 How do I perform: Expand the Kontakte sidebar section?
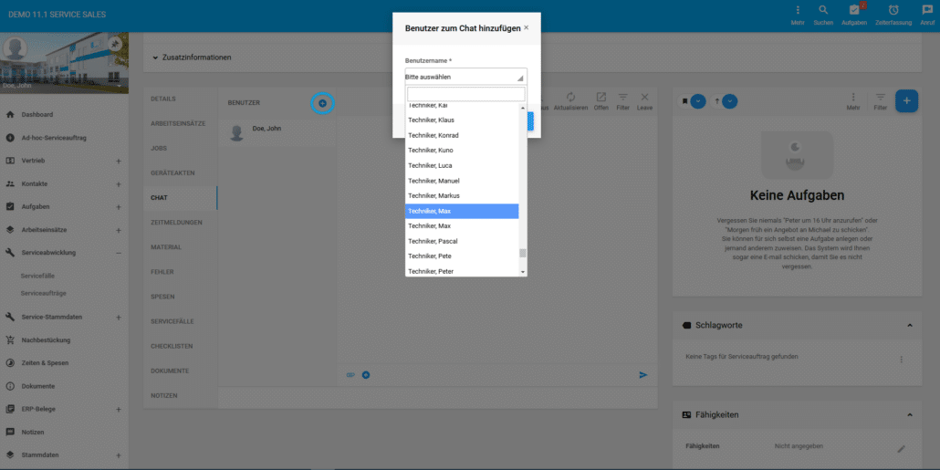click(118, 184)
